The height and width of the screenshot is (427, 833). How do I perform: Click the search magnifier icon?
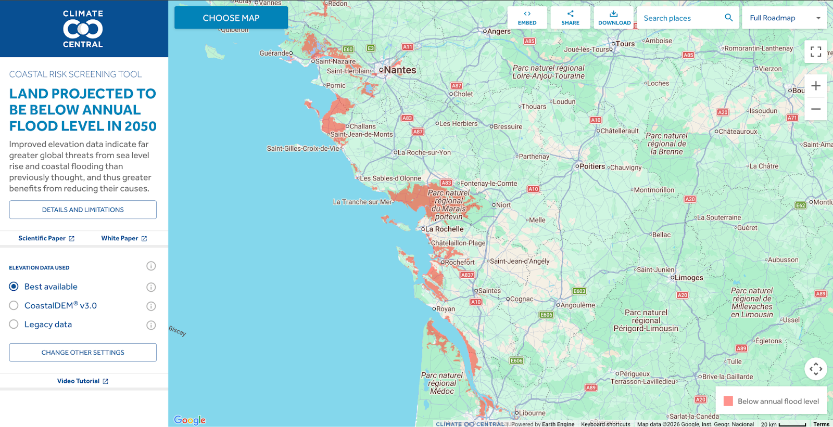pyautogui.click(x=728, y=18)
